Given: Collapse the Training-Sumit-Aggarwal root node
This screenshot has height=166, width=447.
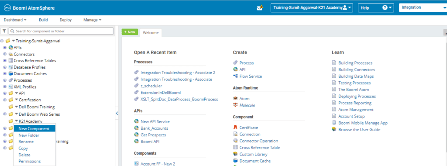Looking at the screenshot, I should click(2, 41).
